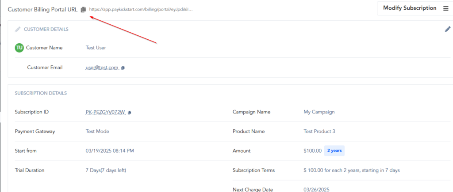Click the Test Mode payment gateway value
This screenshot has width=453, height=192.
pos(97,132)
